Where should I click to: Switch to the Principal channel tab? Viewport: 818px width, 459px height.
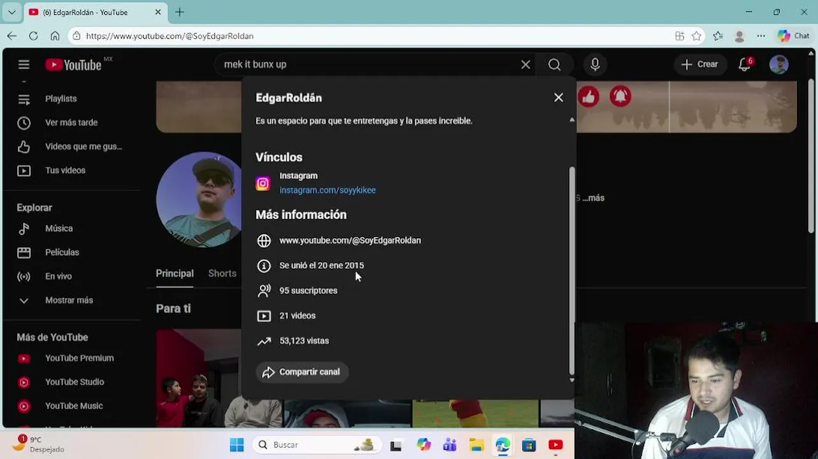175,273
